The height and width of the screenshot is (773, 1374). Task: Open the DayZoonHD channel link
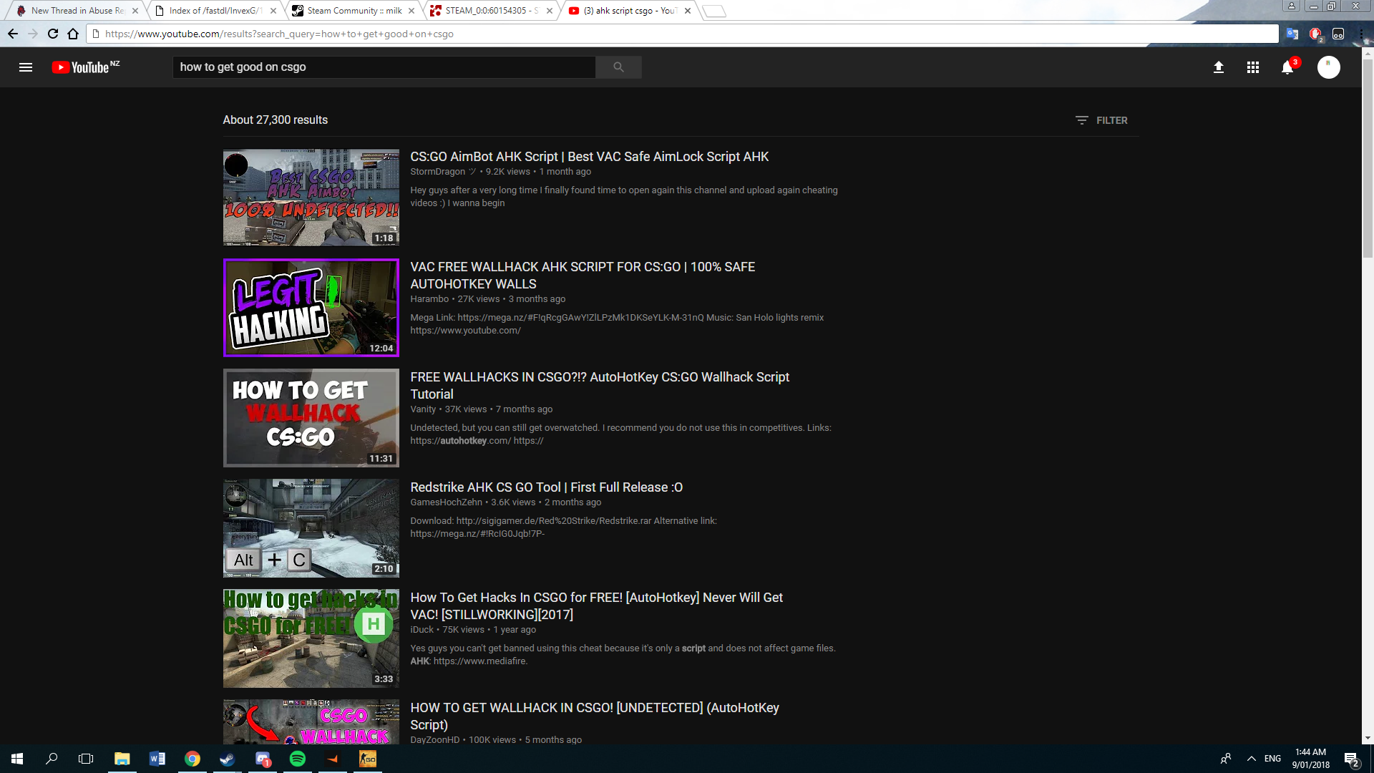click(x=434, y=740)
